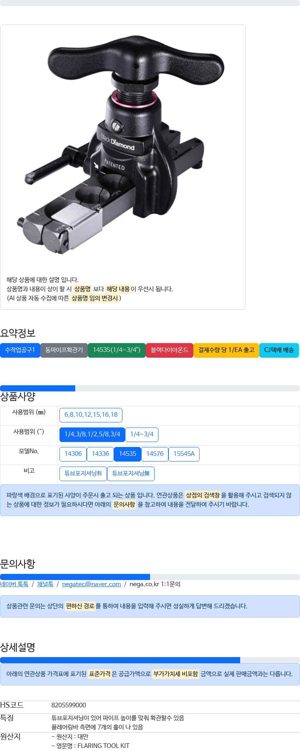This screenshot has width=300, height=751.
Task: Choose model number 14576
Action: pos(155,454)
